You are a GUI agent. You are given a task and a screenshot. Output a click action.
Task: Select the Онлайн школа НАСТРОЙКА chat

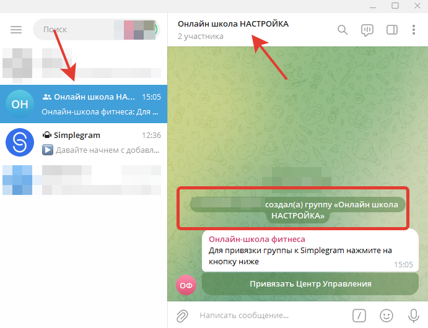pos(84,104)
